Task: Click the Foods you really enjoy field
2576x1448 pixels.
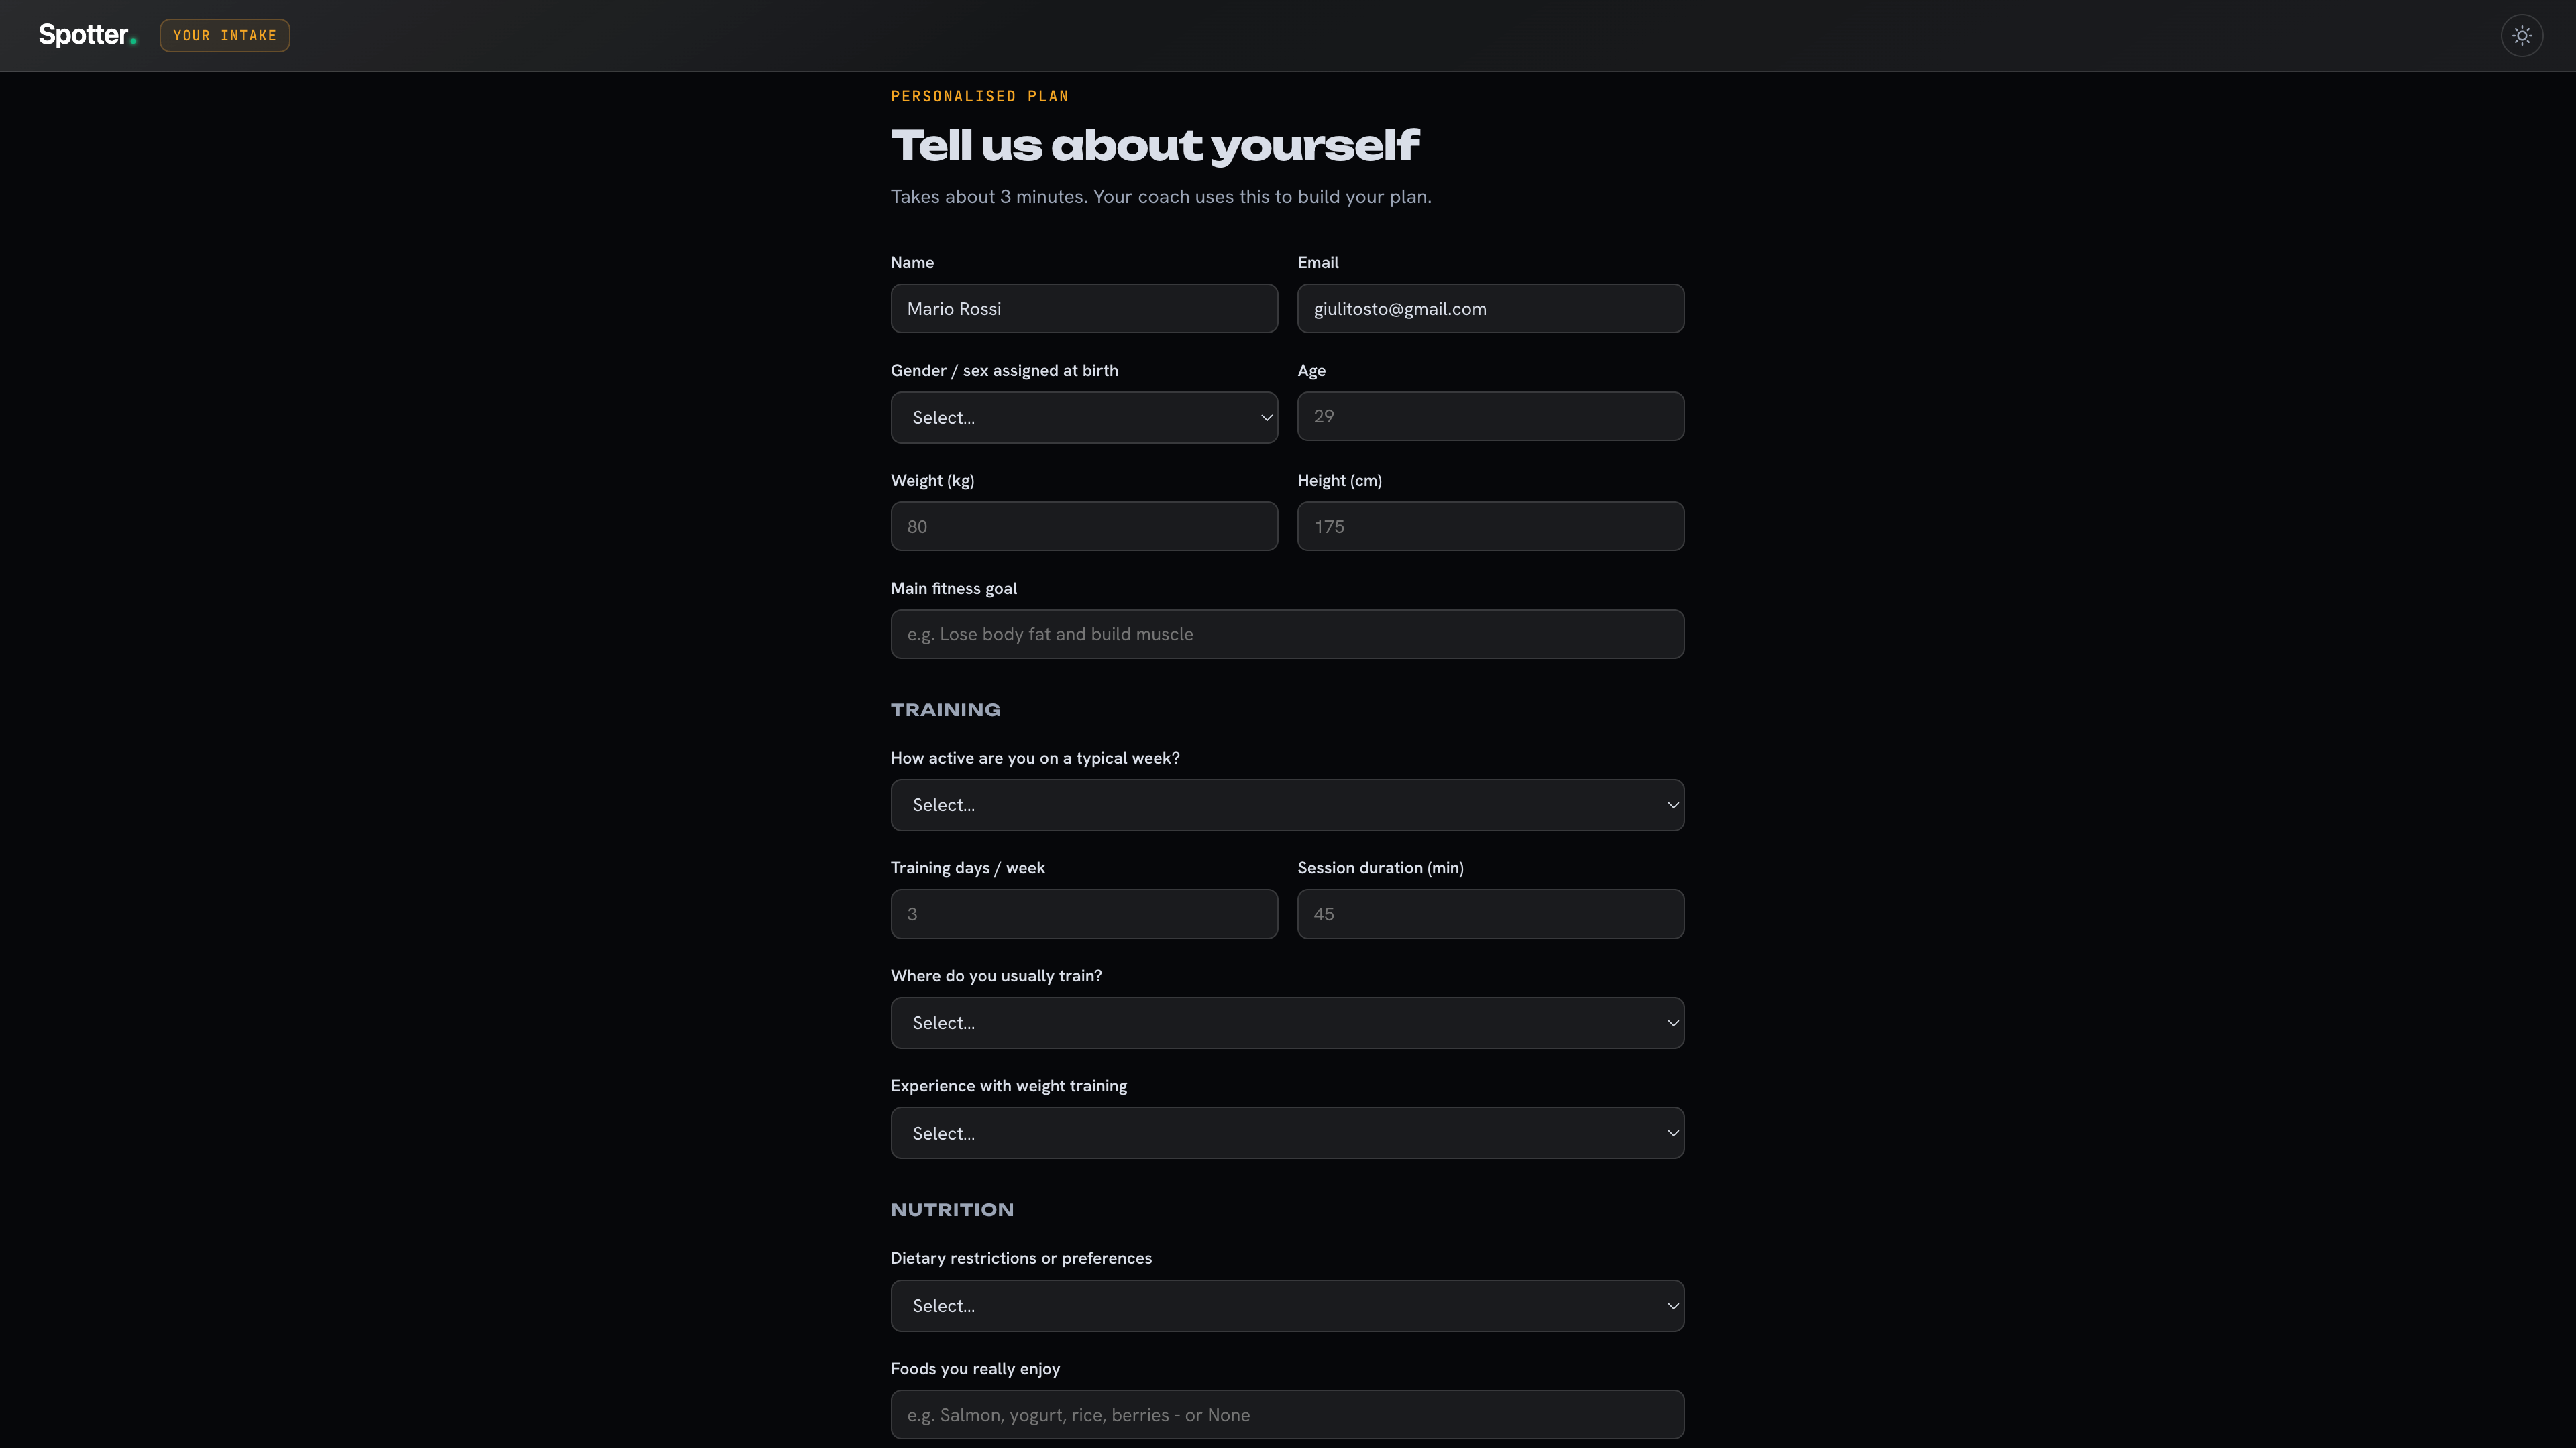Action: tap(1287, 1415)
